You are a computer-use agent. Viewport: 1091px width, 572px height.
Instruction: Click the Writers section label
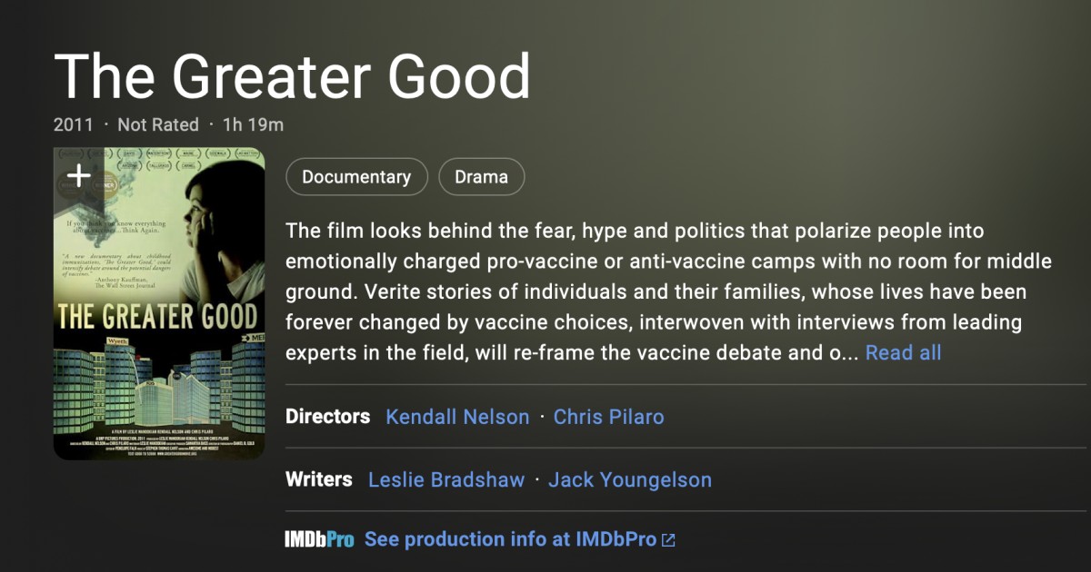[x=318, y=479]
